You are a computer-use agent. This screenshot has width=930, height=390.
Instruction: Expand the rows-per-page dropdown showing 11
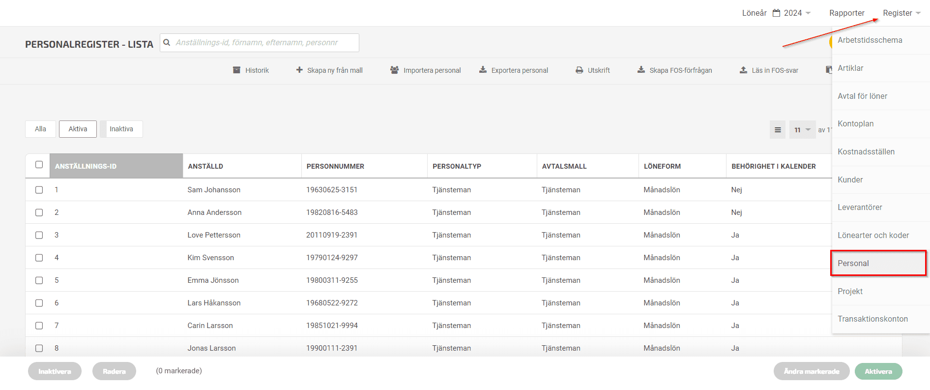click(x=802, y=130)
